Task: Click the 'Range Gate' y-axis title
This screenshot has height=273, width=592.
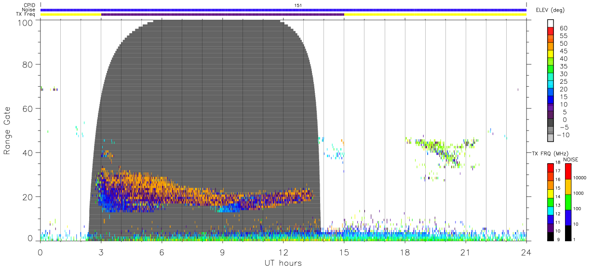Action: coord(7,130)
